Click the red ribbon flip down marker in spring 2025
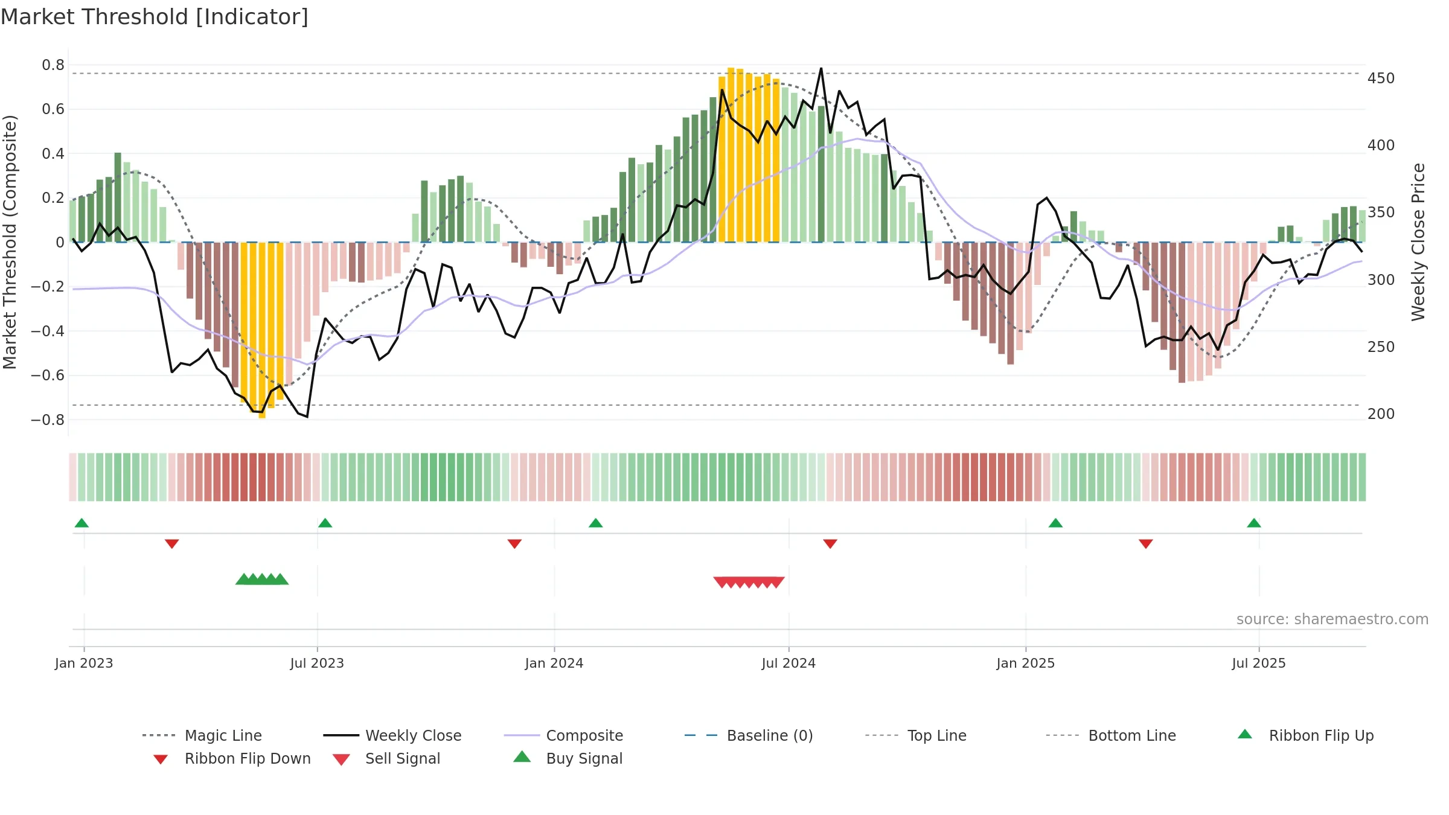The width and height of the screenshot is (1449, 815). pos(1146,544)
